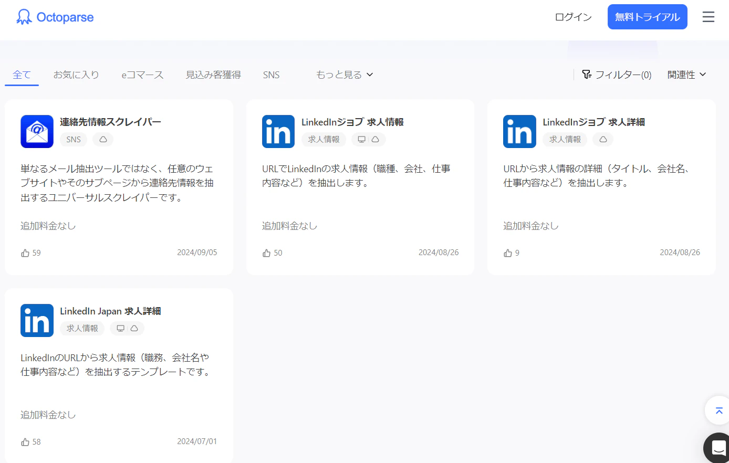The width and height of the screenshot is (729, 463).
Task: Like LinkedIn Japan 求人詳細 with thumbs-up 58
Action: pyautogui.click(x=25, y=442)
